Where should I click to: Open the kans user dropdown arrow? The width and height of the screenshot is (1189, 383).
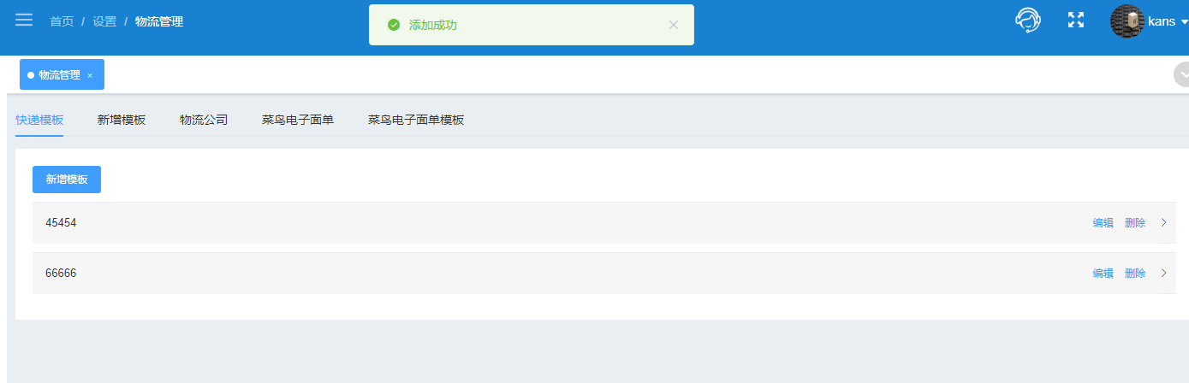[x=1184, y=21]
